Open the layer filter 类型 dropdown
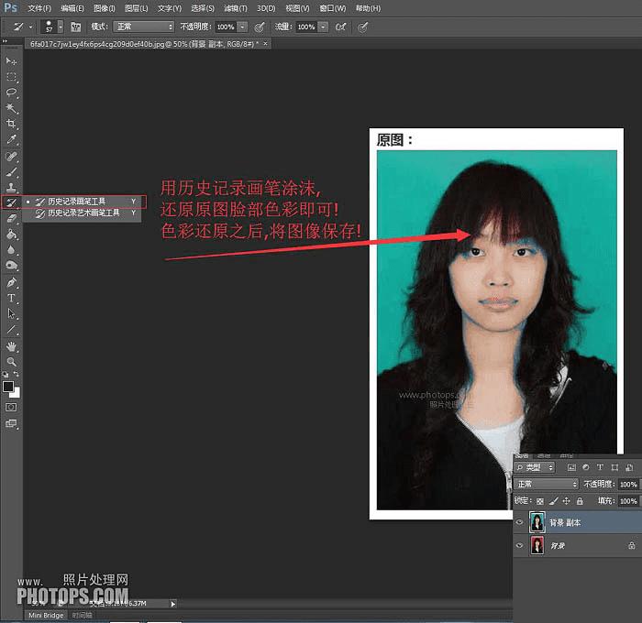 click(x=535, y=467)
